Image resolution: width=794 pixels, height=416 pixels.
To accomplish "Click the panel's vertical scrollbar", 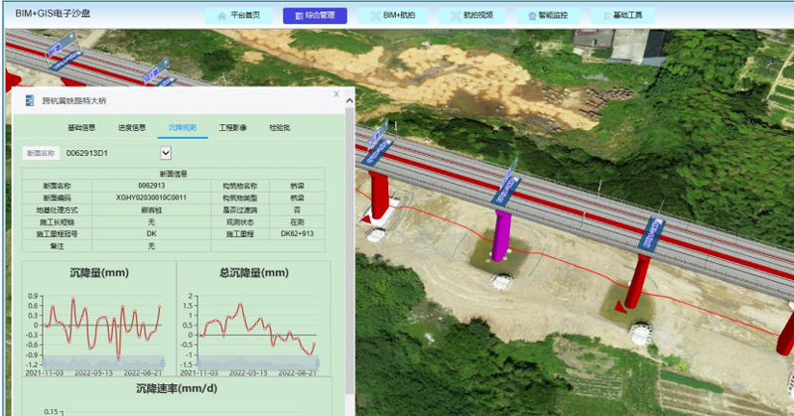I will 348,248.
